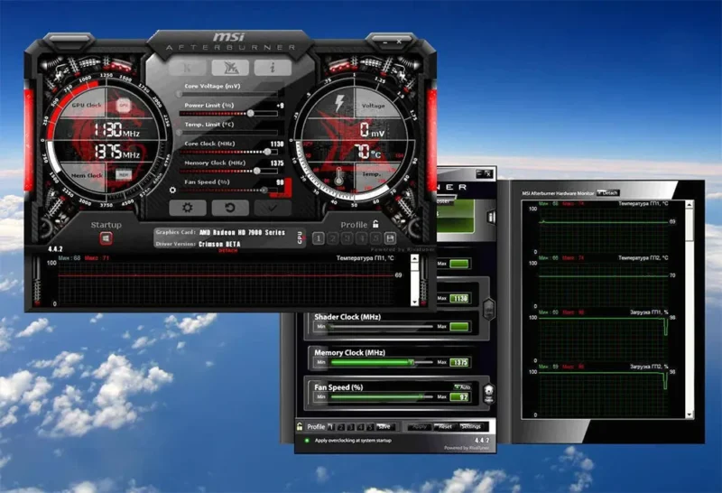Save profile using the floppy disk icon
Screen dimensions: 722x493
click(x=390, y=238)
